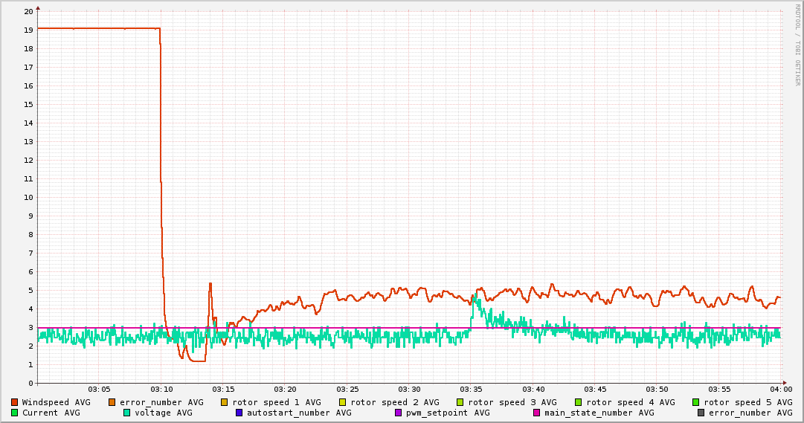This screenshot has height=423, width=804.
Task: Select the blue autostart_number AVG swatch
Action: point(239,413)
